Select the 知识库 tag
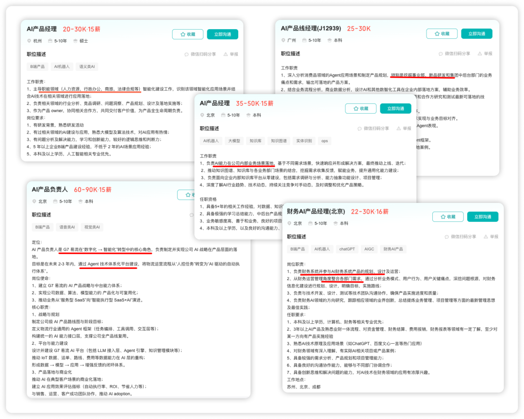Image resolution: width=524 pixels, height=419 pixels. pyautogui.click(x=255, y=141)
